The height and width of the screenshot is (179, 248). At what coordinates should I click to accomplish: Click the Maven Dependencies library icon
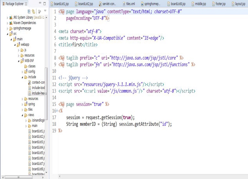[11, 23]
